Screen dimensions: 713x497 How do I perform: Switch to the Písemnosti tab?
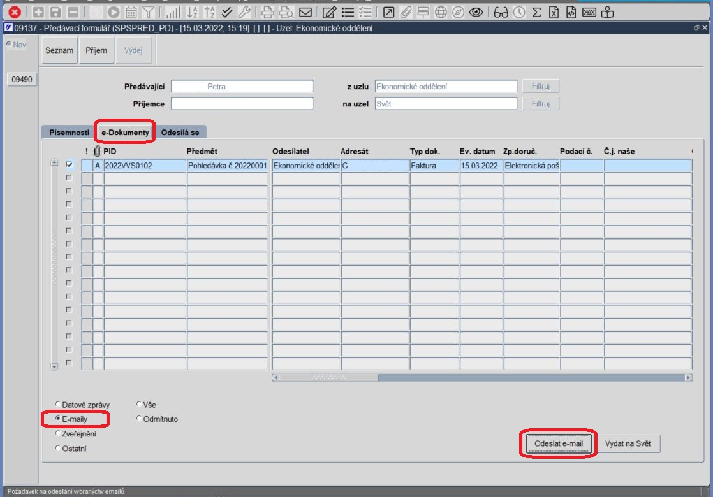tap(69, 132)
